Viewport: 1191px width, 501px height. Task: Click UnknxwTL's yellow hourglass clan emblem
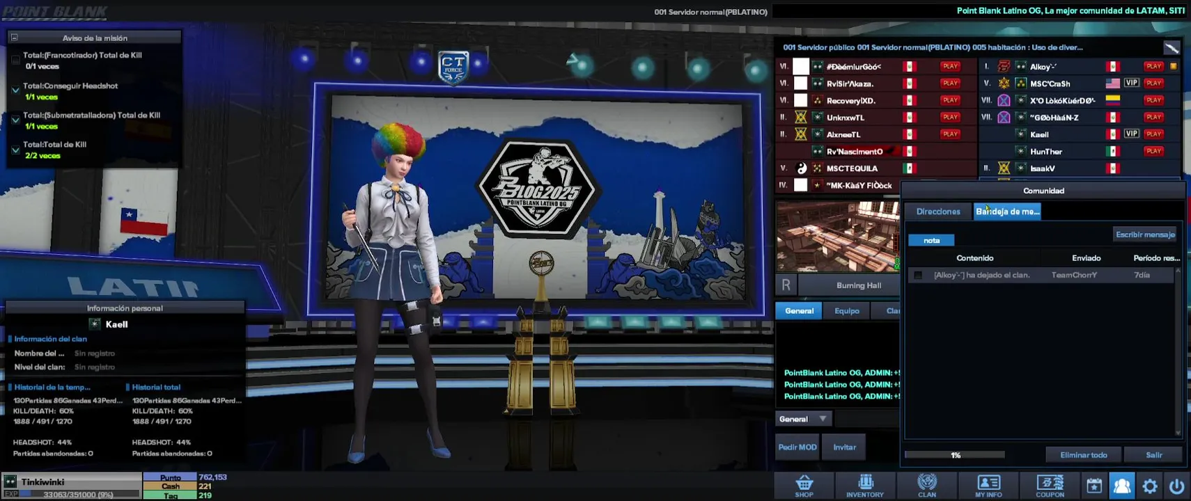[801, 118]
